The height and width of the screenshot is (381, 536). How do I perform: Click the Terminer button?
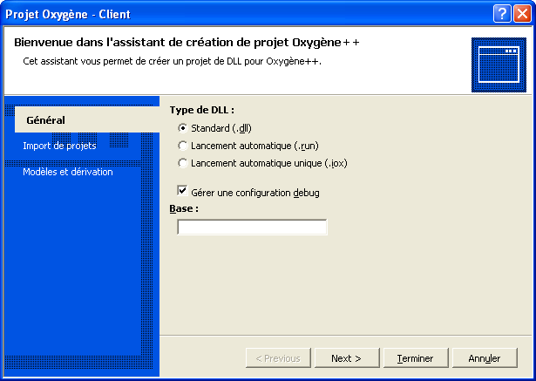pyautogui.click(x=416, y=358)
